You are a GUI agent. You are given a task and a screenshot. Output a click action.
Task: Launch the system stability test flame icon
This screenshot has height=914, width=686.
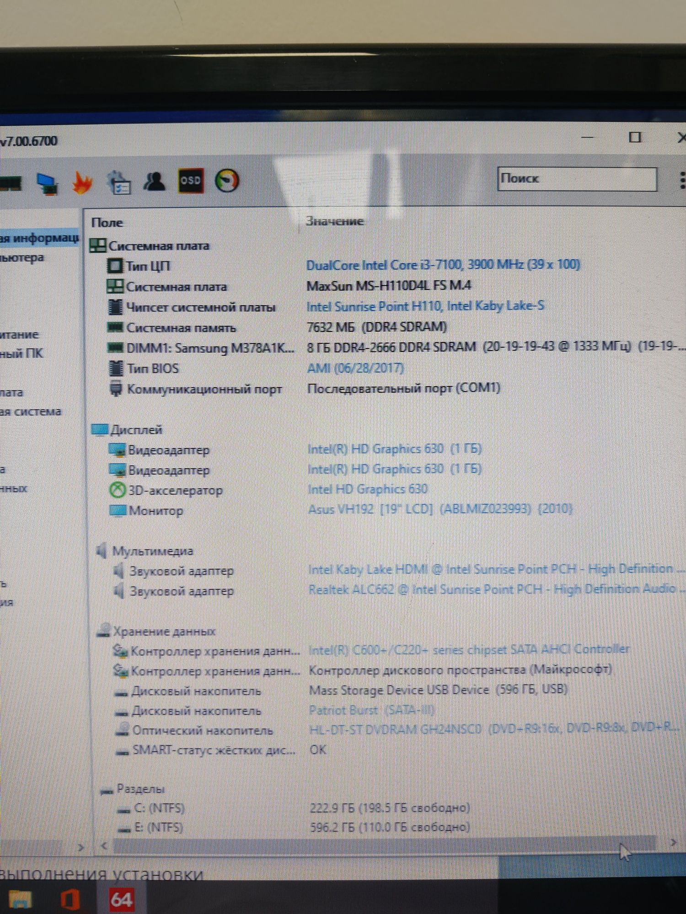[82, 182]
